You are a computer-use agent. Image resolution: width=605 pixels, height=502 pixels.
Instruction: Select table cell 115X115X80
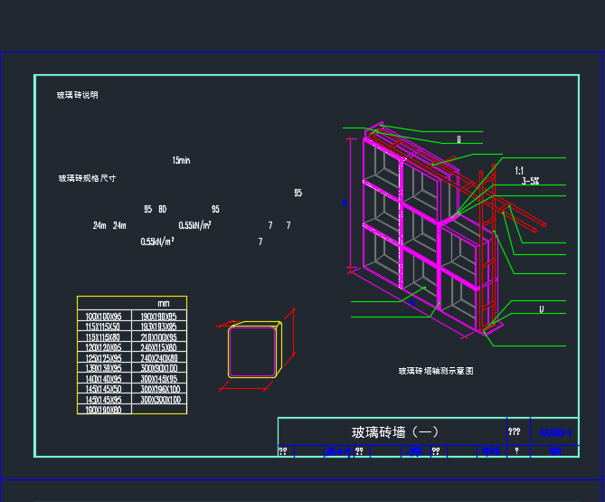coord(102,336)
